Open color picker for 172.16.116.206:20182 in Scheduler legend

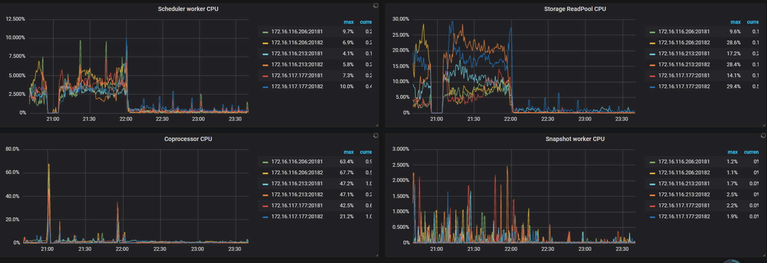click(x=265, y=43)
